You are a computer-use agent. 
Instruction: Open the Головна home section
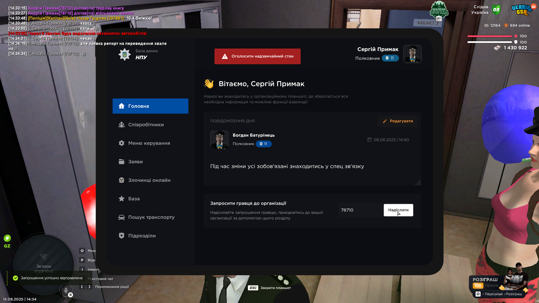(150, 106)
